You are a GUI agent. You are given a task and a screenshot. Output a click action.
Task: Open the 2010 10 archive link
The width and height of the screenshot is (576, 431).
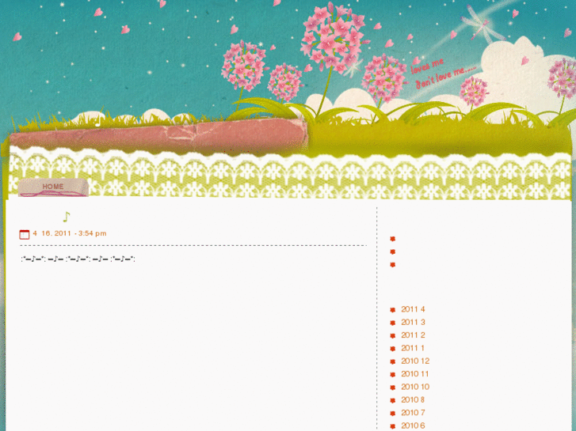[415, 387]
